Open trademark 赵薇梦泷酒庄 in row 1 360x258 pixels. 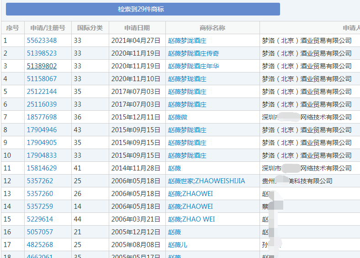[x=187, y=41]
